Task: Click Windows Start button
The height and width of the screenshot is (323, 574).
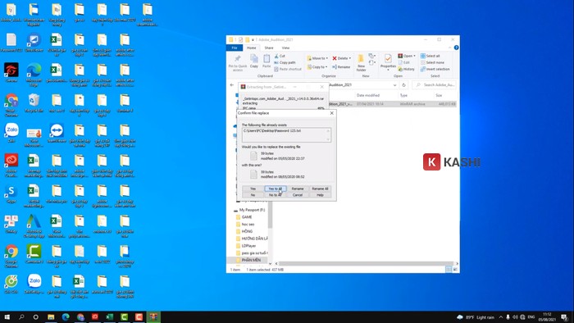Action: click(7, 316)
